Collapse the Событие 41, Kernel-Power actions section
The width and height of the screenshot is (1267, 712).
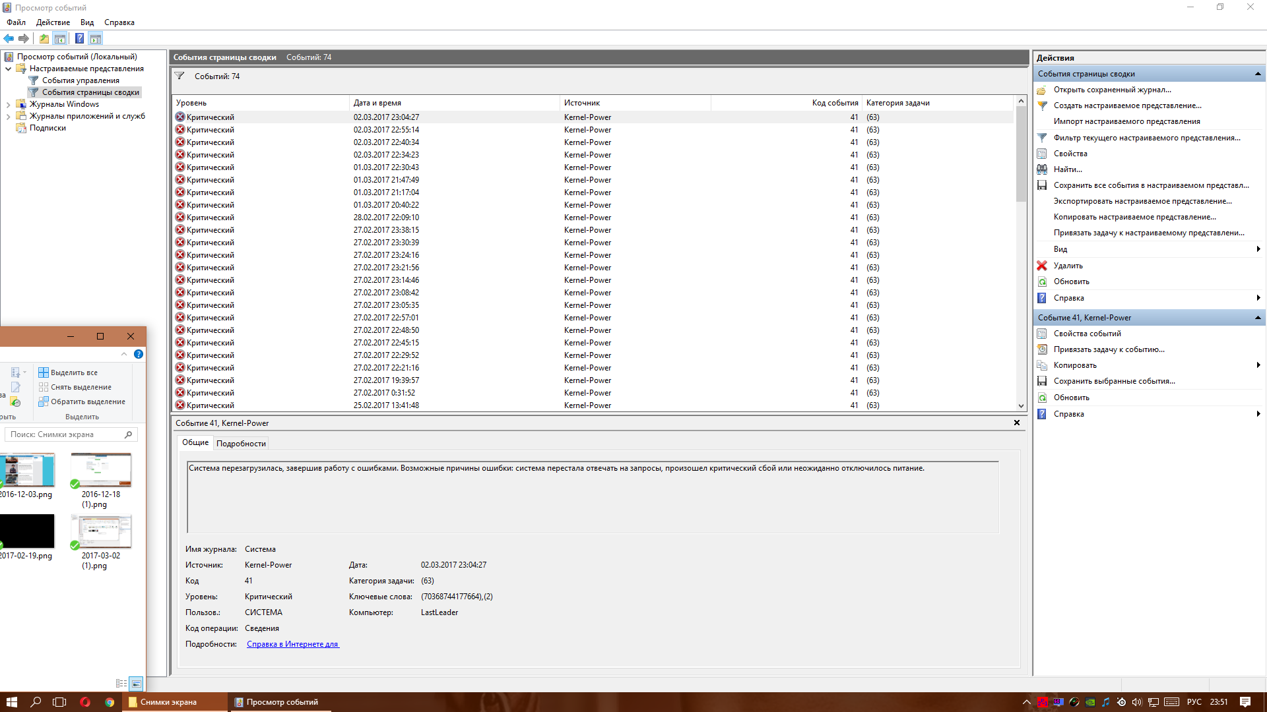pos(1258,318)
